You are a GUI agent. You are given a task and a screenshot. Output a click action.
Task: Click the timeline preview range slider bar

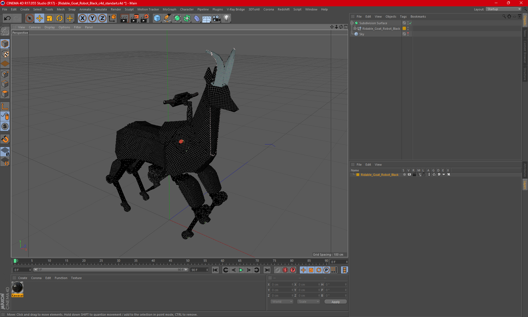tap(111, 270)
